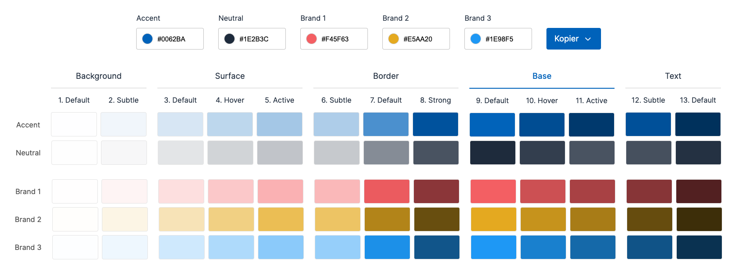
Task: Pick the Brand 1 Background Subtle swatch
Action: pyautogui.click(x=124, y=191)
